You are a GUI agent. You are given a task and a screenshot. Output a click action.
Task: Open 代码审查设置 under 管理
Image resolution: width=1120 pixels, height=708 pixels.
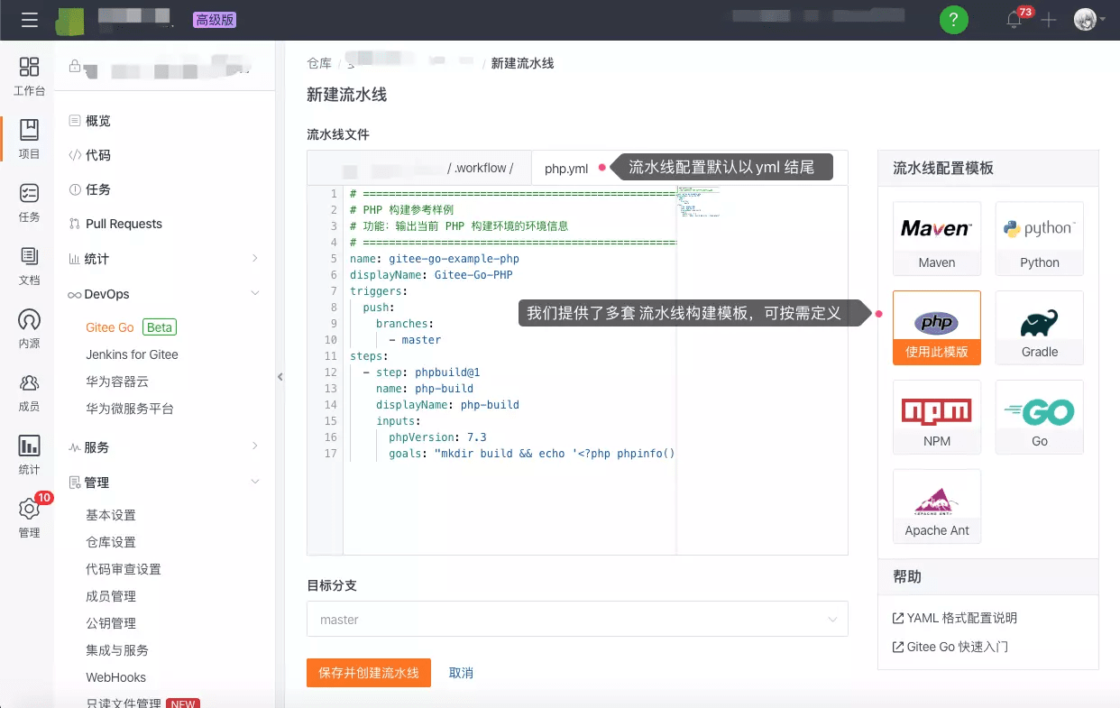(124, 569)
